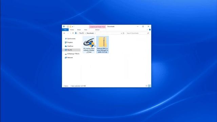
Task: Open the address bar history dropdown
Action: [x=121, y=33]
